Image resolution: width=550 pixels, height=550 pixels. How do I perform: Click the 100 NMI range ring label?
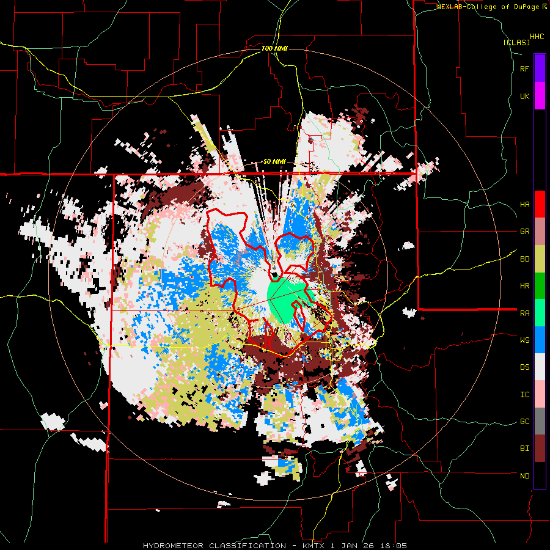point(274,48)
